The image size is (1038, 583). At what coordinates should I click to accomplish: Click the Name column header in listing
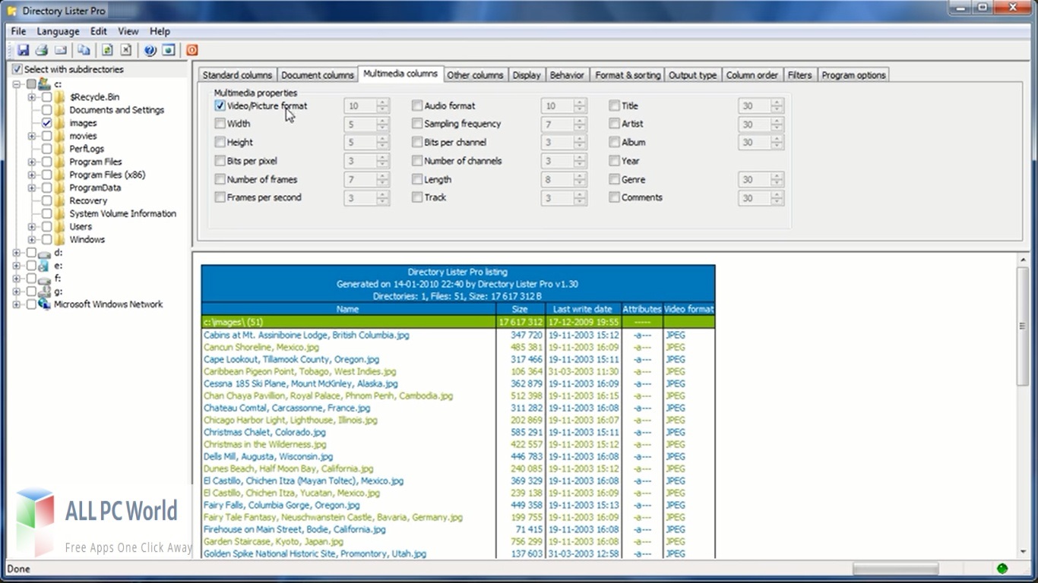(x=348, y=309)
